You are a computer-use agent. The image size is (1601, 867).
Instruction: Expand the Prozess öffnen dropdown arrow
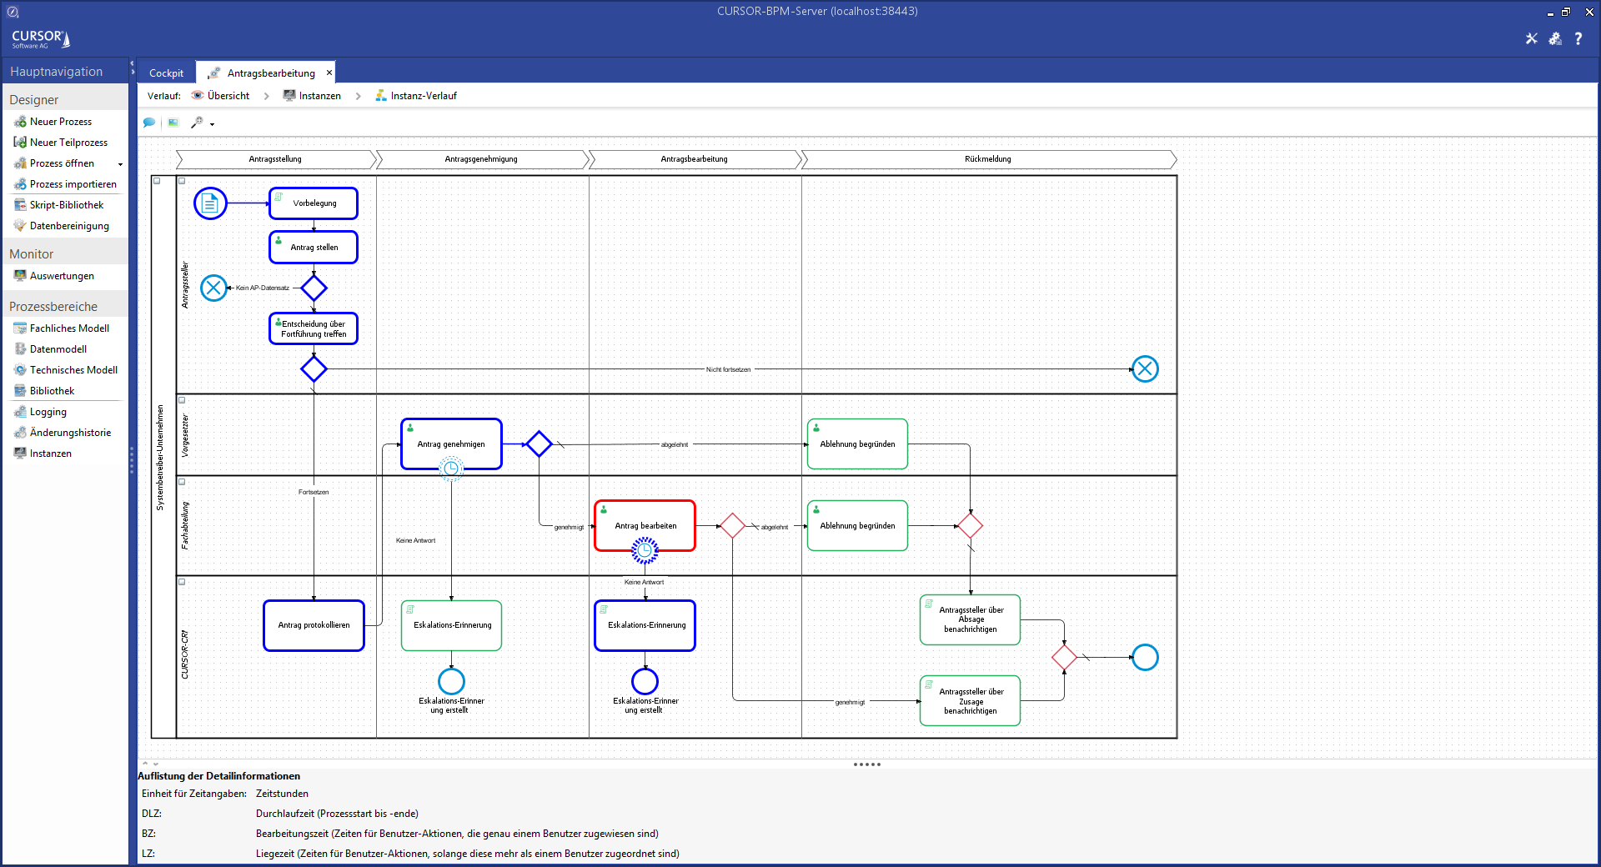(x=120, y=164)
